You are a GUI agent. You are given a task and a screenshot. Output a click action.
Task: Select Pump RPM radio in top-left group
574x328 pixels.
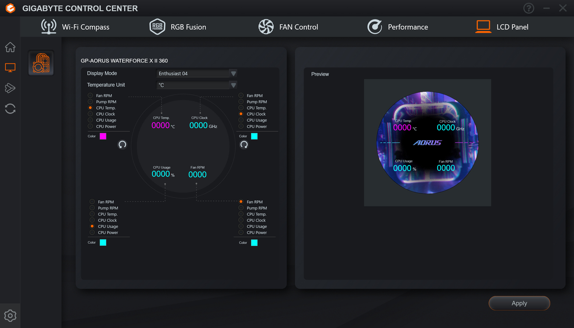90,102
